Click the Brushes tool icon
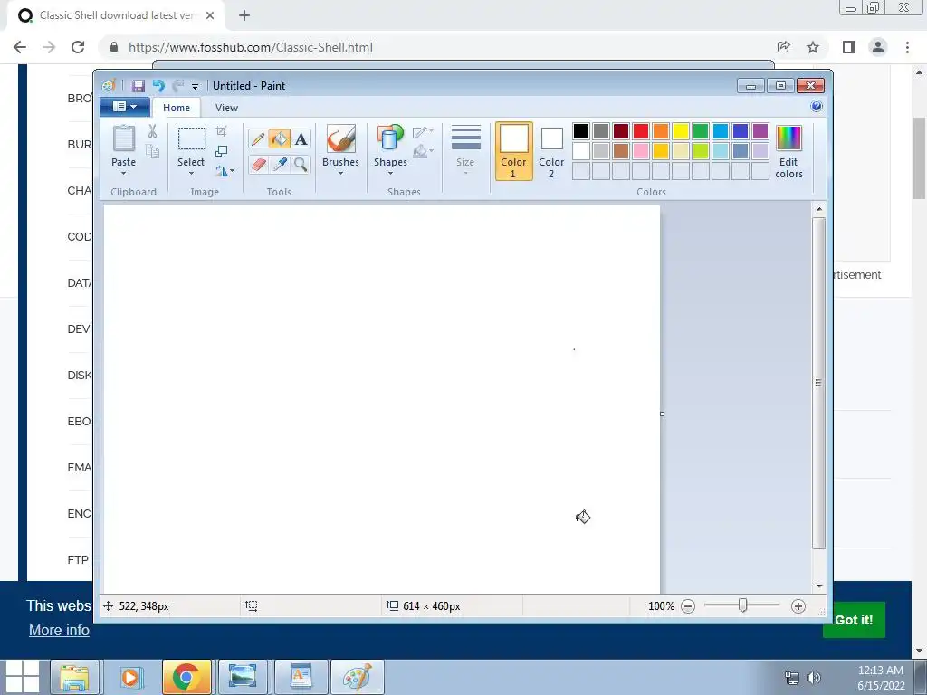 [x=341, y=138]
